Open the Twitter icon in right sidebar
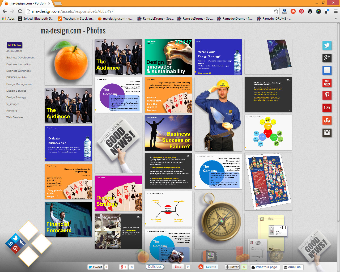Viewport: 340px width, 272px height. (327, 45)
